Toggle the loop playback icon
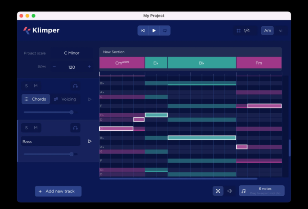308x209 pixels. (165, 30)
